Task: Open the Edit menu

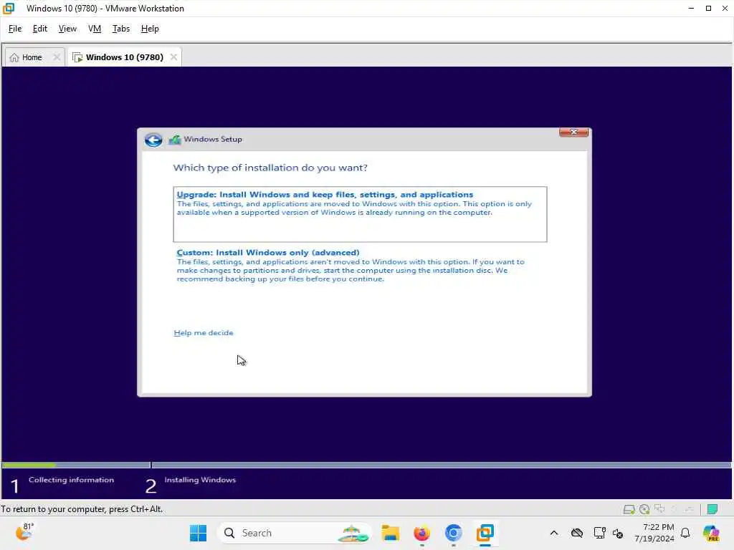Action: [x=40, y=29]
